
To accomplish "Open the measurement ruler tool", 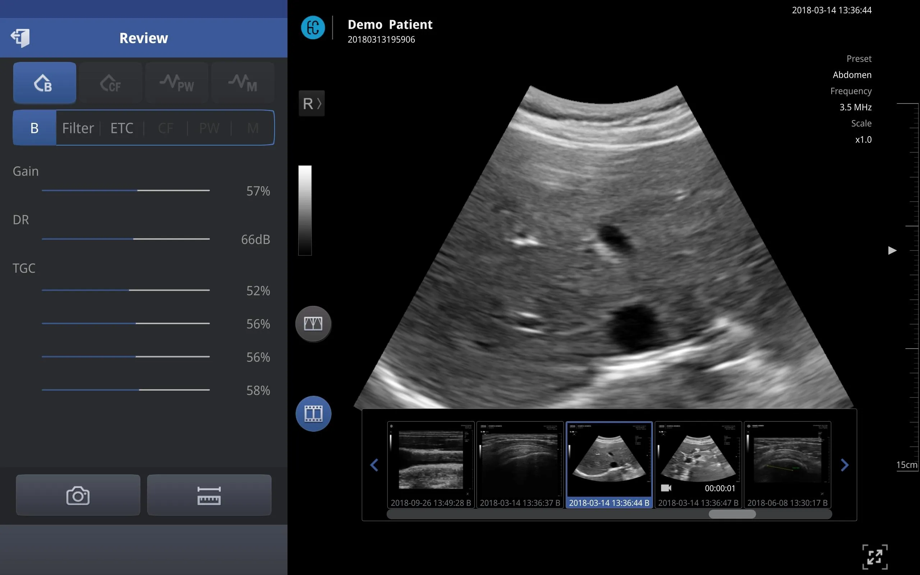I will click(x=209, y=495).
